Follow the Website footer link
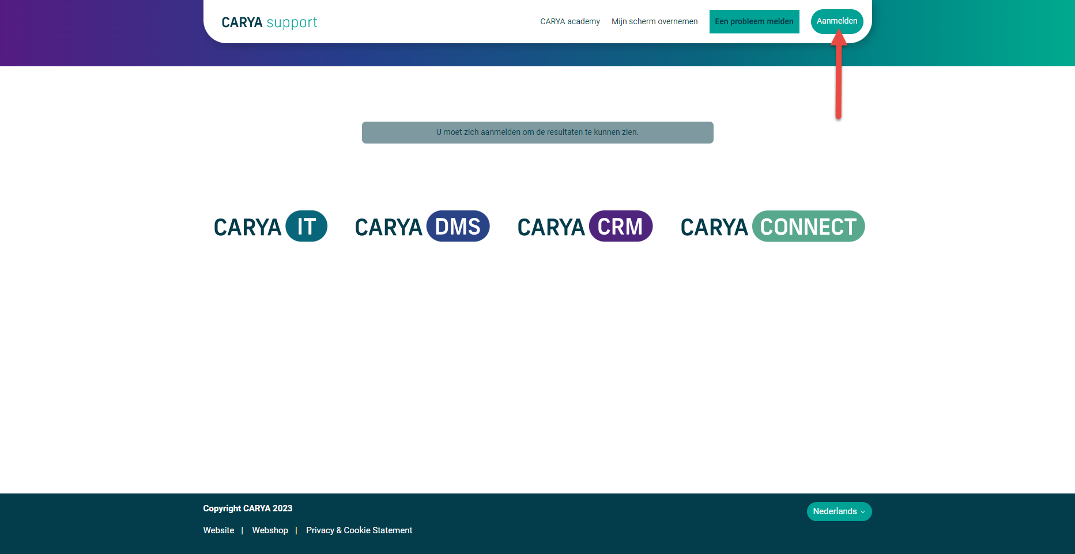The width and height of the screenshot is (1075, 554). point(218,530)
